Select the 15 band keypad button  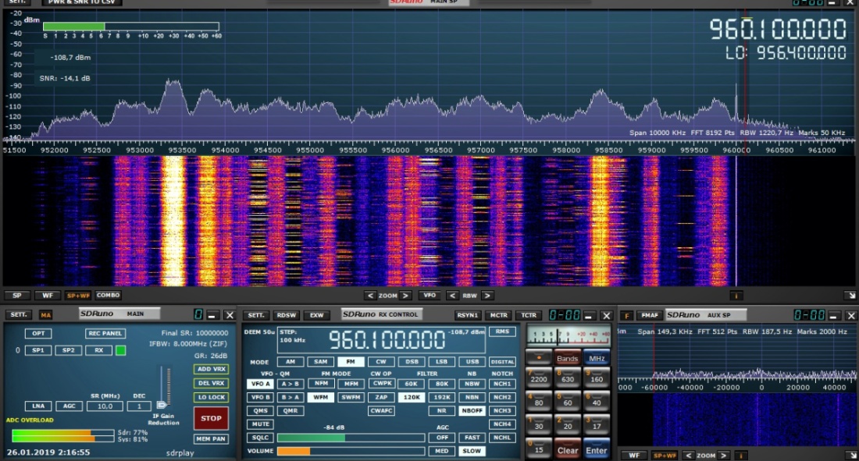[539, 449]
